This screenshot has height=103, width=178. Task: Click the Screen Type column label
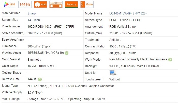click(93, 20)
